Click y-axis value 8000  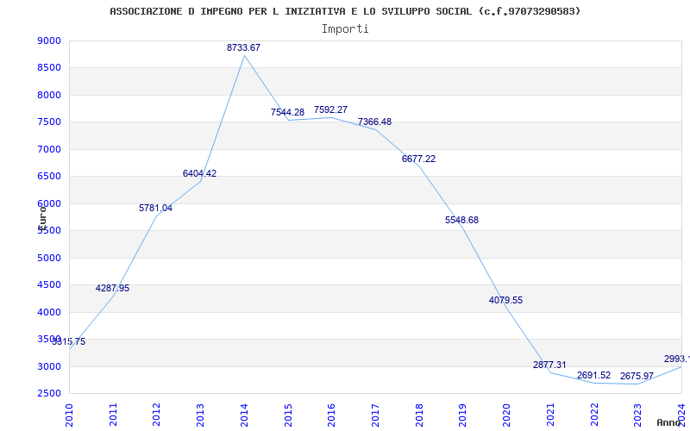[x=49, y=95]
